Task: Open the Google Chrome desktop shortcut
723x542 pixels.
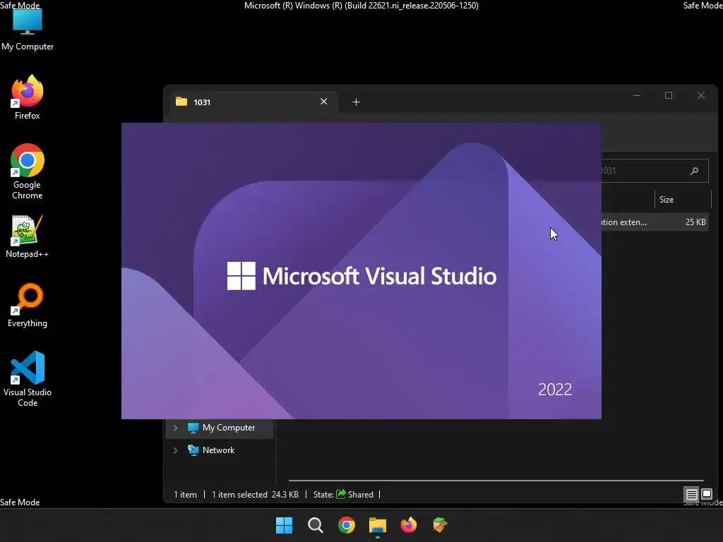Action: pos(28,171)
